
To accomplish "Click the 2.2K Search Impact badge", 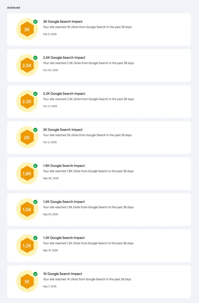I will click(27, 101).
